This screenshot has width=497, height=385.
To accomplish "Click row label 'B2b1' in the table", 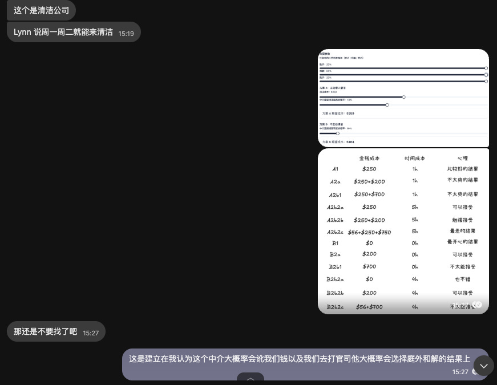I will [x=335, y=267].
